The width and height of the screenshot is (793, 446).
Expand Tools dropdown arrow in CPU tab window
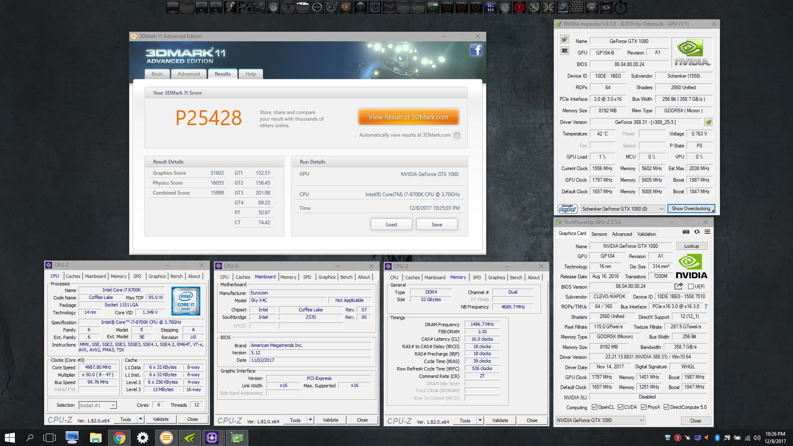click(x=140, y=419)
